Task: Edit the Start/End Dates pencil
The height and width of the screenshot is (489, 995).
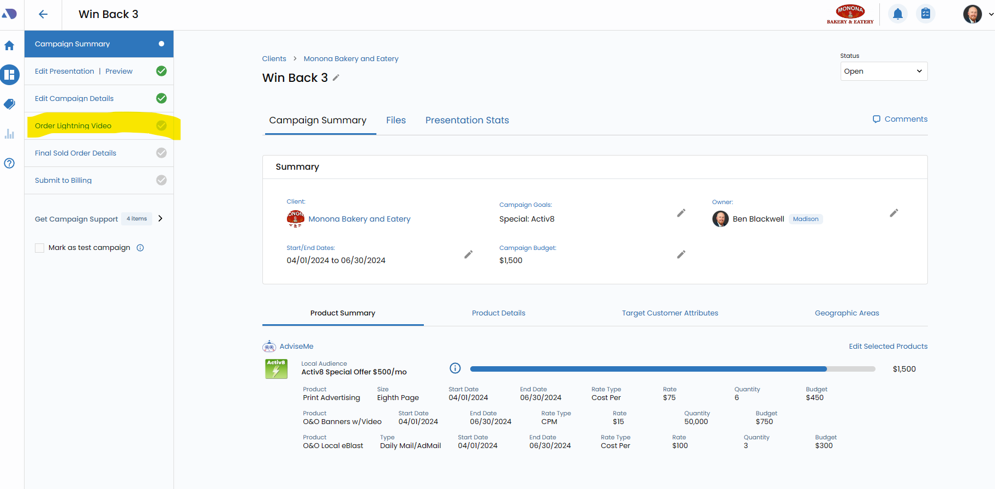Action: point(468,254)
